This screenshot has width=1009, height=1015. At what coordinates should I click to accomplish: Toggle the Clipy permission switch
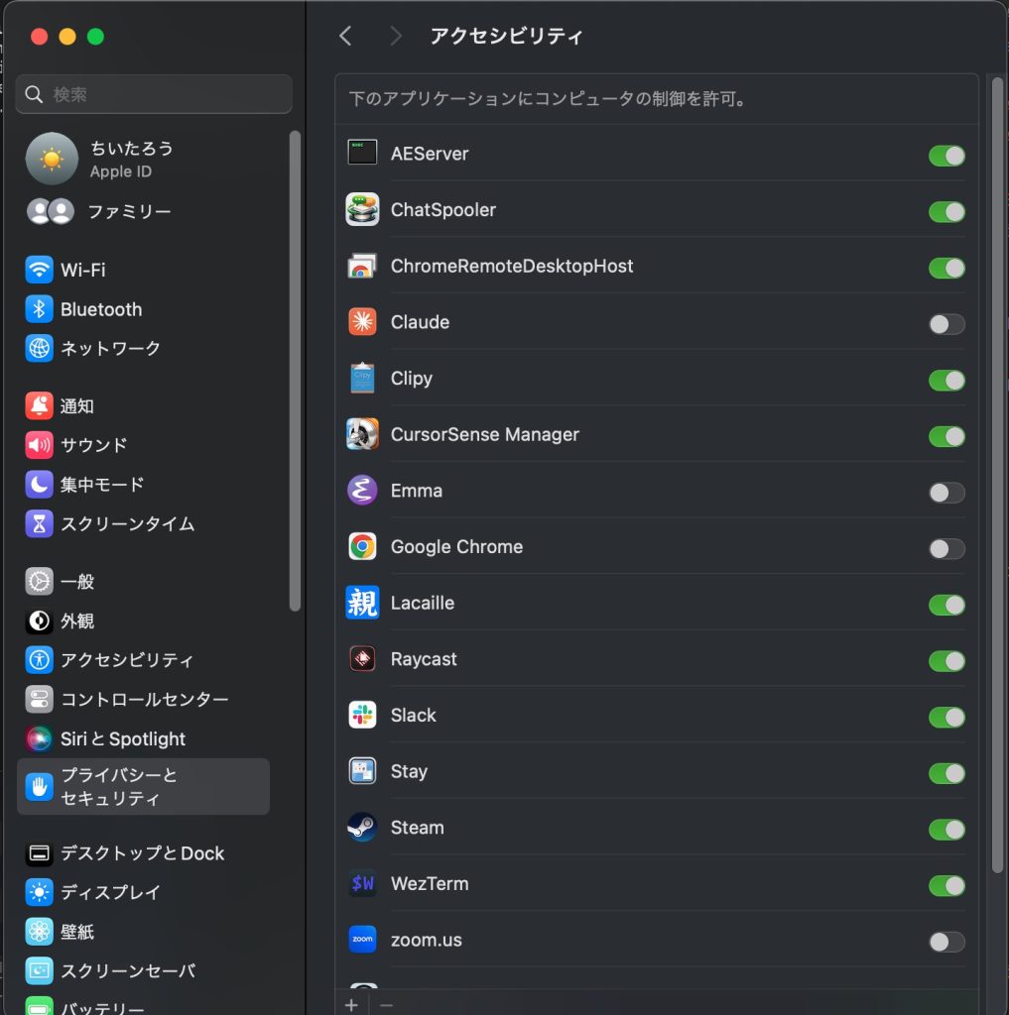click(x=946, y=381)
